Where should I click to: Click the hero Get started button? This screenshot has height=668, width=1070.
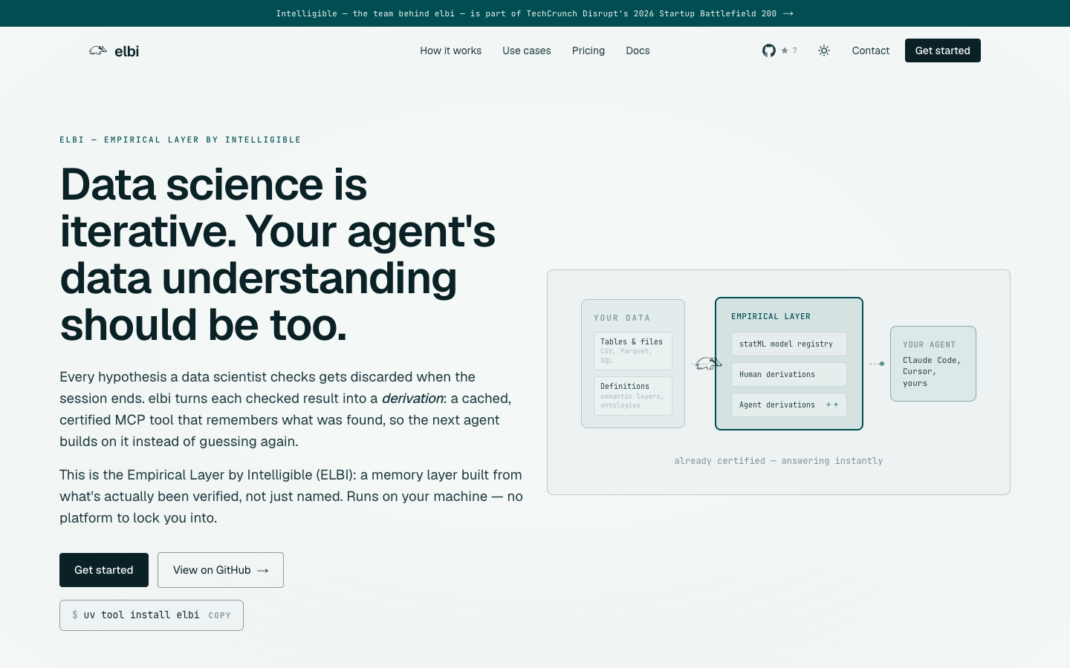coord(104,570)
